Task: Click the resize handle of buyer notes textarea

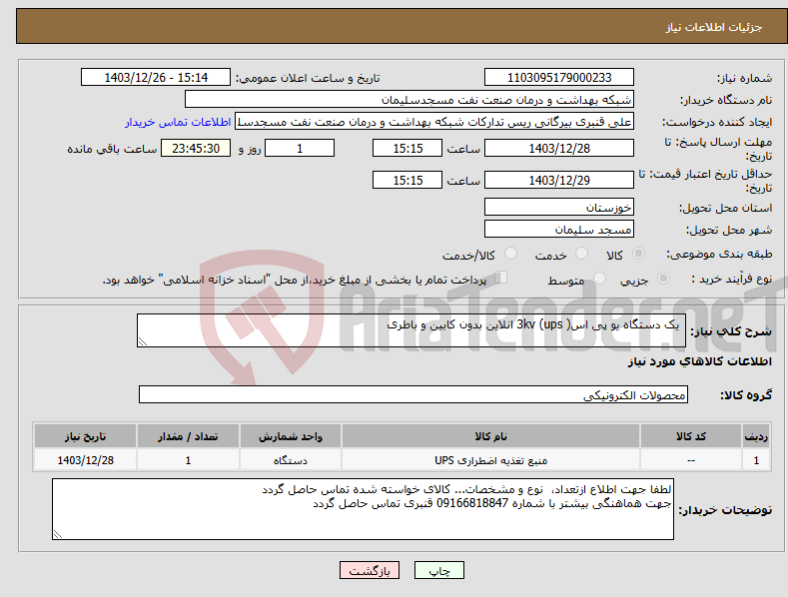Action: [58, 534]
